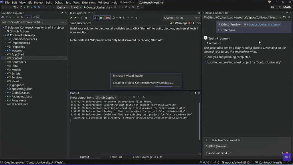293x165 pixels.
Task: Expand the Controllers folder in Solution Explorer
Action: pos(5,62)
